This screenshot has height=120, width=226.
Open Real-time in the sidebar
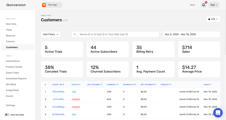point(11,24)
